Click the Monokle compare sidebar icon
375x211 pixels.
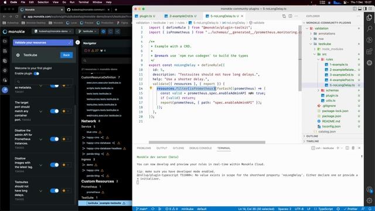point(5,51)
